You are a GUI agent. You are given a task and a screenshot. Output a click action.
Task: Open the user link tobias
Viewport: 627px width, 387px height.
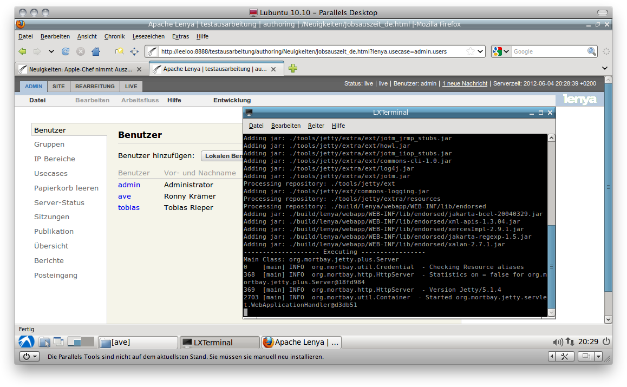(129, 208)
